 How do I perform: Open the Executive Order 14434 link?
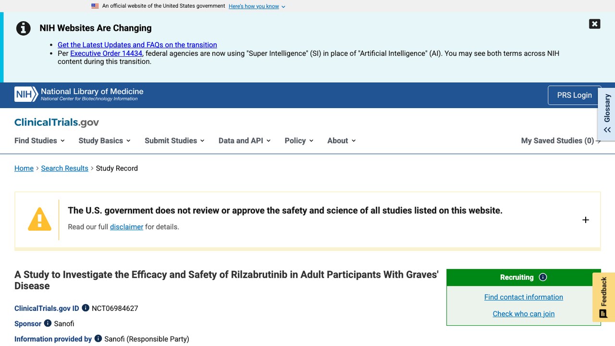pyautogui.click(x=106, y=53)
